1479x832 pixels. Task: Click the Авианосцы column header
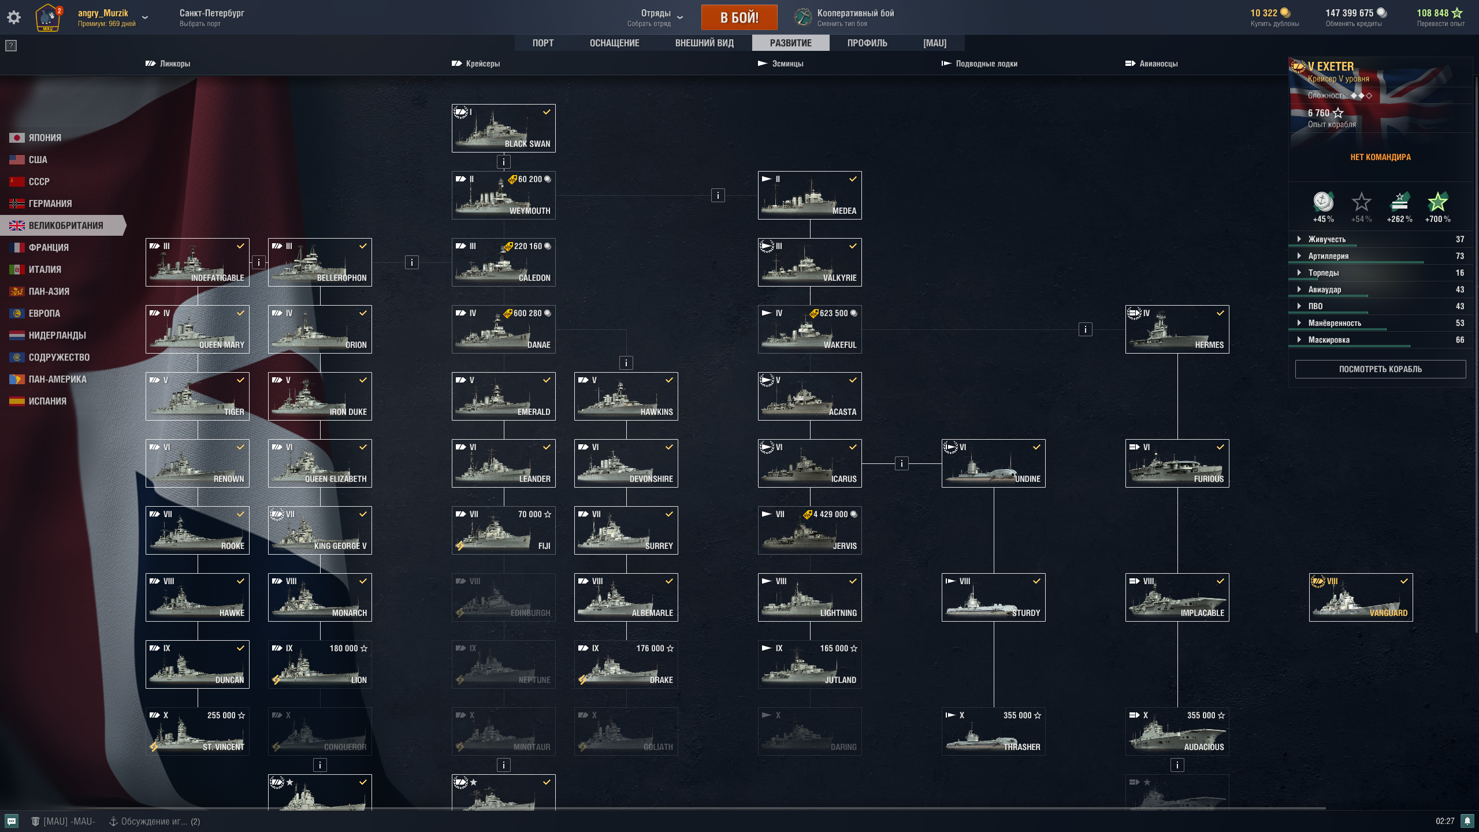[x=1151, y=64]
